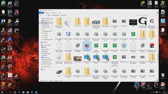Open the Поделиться ribbon tab
The height and width of the screenshot is (94, 168).
pyautogui.click(x=54, y=13)
